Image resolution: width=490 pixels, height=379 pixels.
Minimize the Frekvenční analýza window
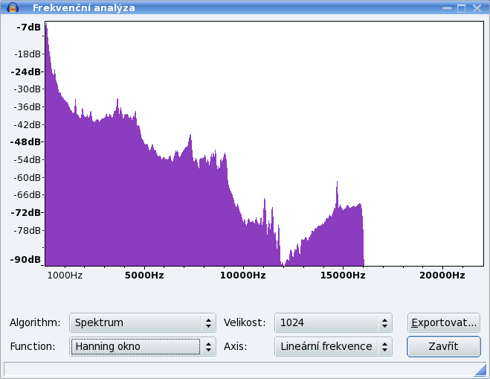[x=447, y=8]
